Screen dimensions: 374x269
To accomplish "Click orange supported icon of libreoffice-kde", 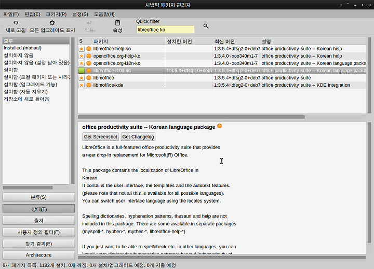I will click(x=89, y=85).
